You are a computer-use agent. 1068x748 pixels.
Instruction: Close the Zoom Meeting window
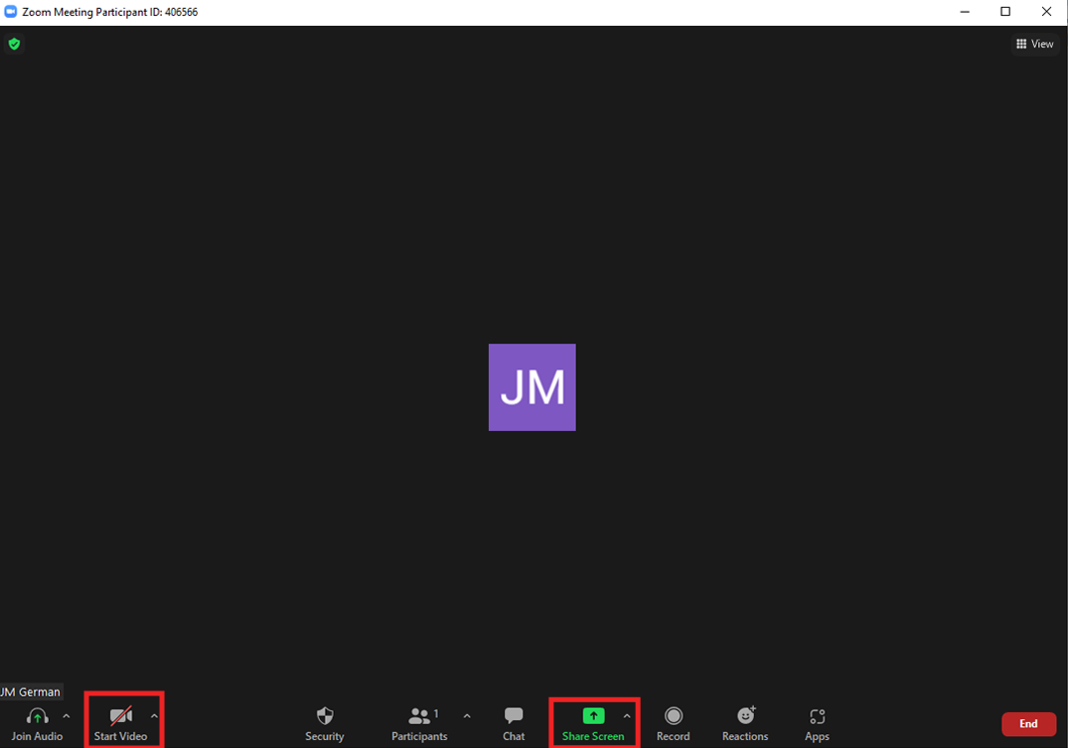pyautogui.click(x=1046, y=12)
